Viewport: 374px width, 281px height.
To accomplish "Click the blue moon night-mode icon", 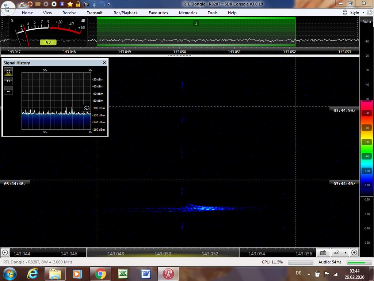I will click(x=102, y=4).
